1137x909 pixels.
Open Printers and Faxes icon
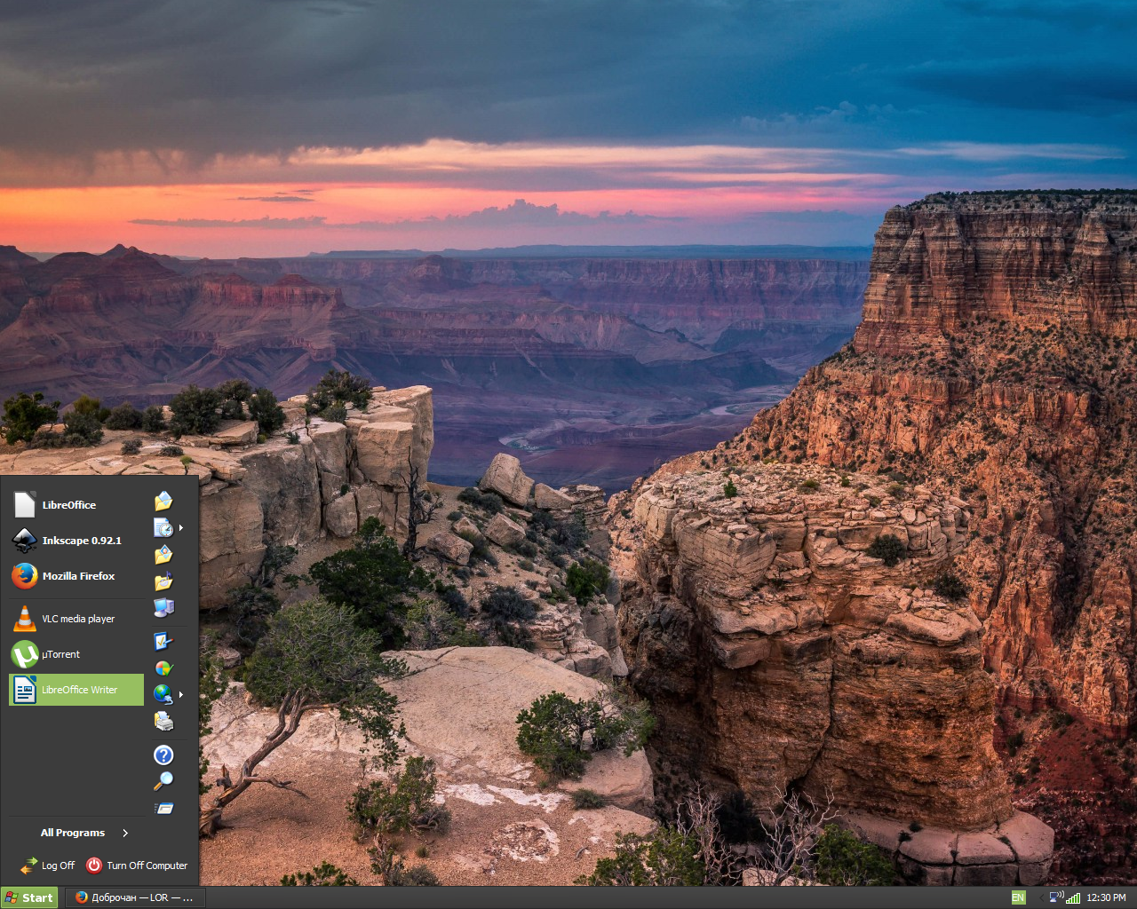click(163, 721)
